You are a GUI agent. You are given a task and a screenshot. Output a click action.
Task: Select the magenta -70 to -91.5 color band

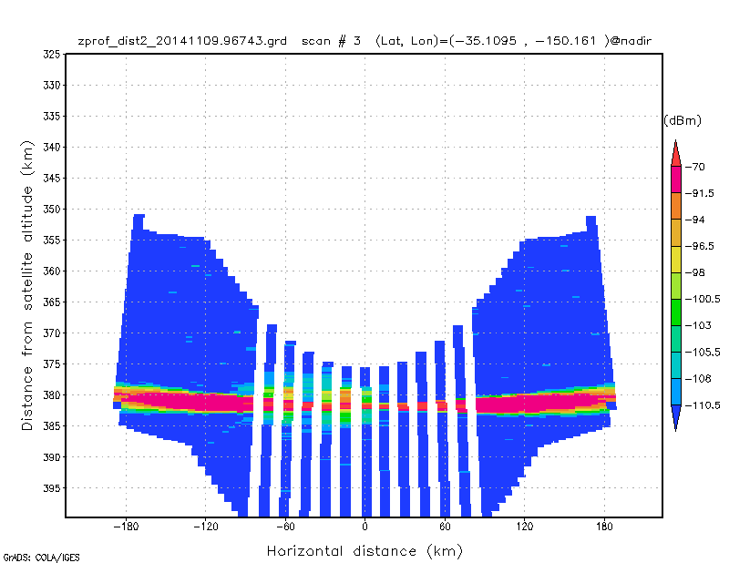[x=675, y=179]
